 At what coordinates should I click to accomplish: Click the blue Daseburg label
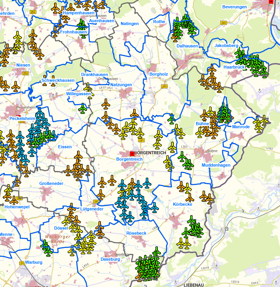pyautogui.click(x=110, y=259)
